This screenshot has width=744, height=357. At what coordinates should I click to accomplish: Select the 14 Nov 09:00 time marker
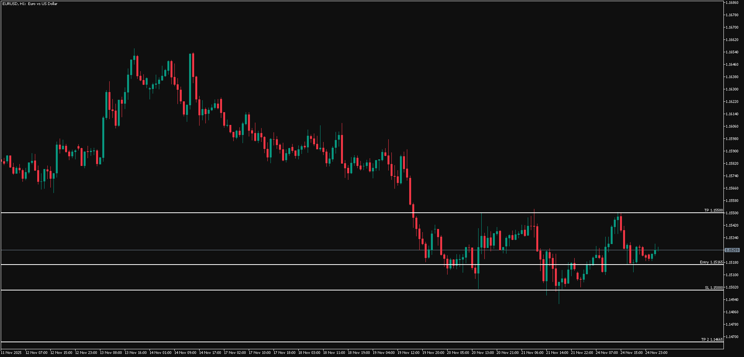pyautogui.click(x=185, y=353)
